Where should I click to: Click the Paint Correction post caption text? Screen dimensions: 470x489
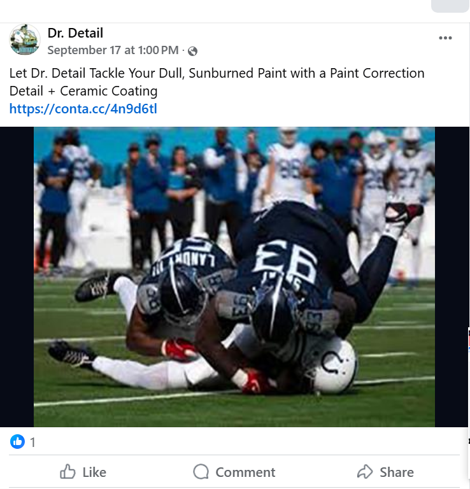(217, 82)
